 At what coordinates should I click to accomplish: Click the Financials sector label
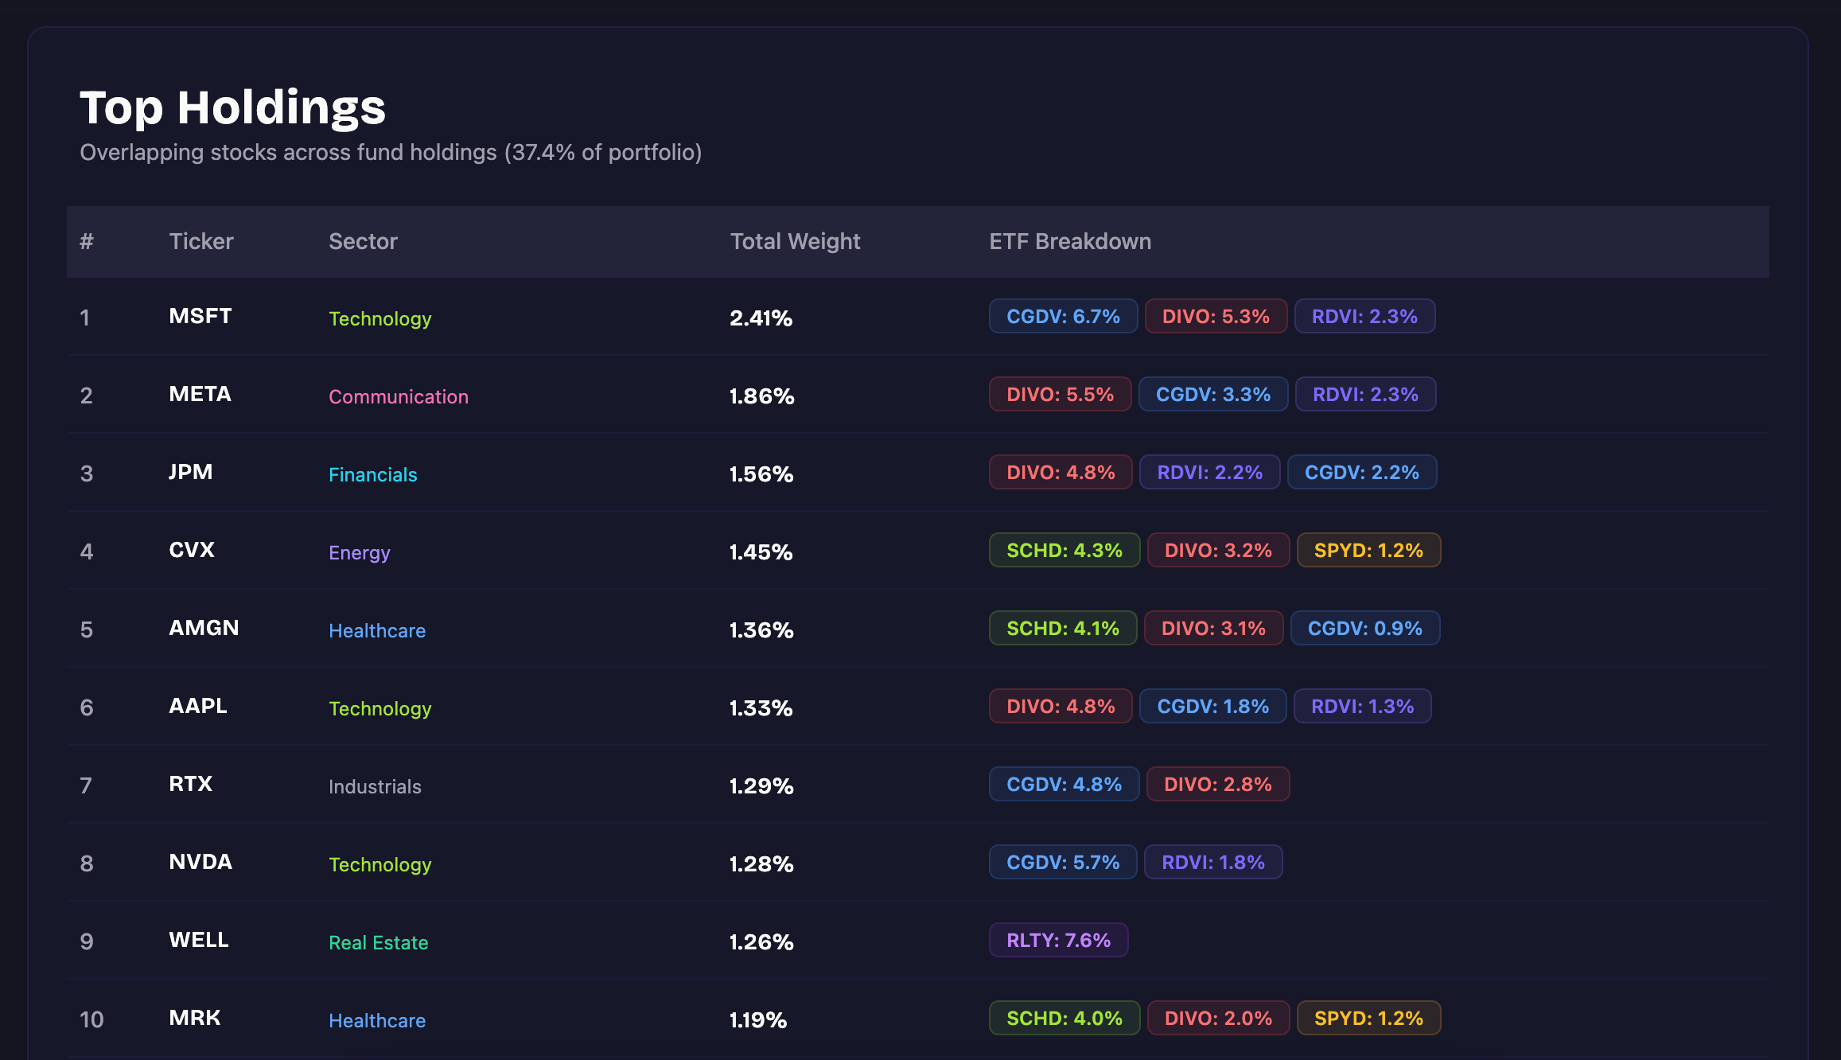click(x=372, y=474)
